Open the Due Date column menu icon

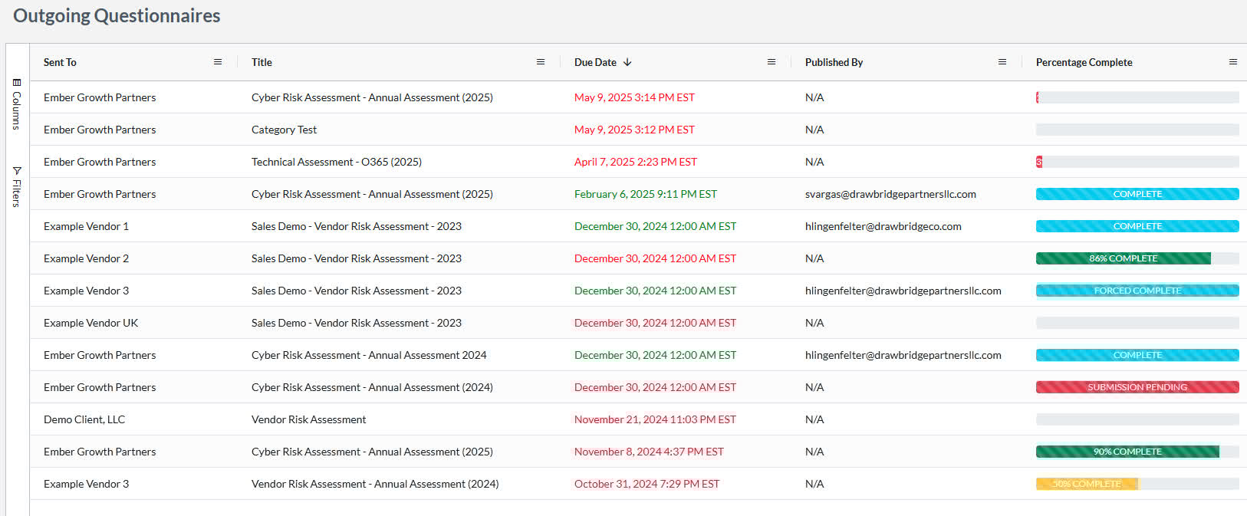click(772, 62)
